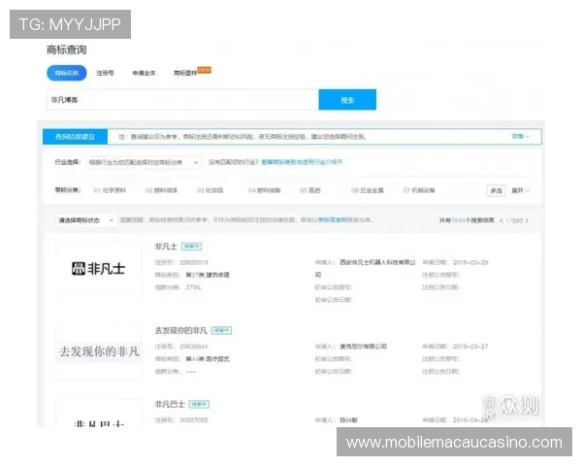This screenshot has height=466, width=582.
Task: Click the status badge beside 非凡巴士
Action: point(199,404)
